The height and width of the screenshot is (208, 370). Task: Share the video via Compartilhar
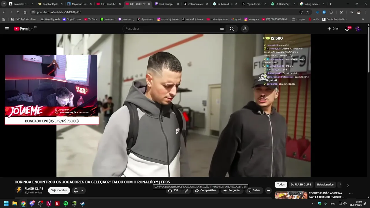click(206, 190)
